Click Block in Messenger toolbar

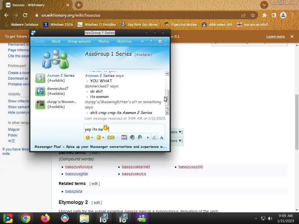tap(56, 41)
